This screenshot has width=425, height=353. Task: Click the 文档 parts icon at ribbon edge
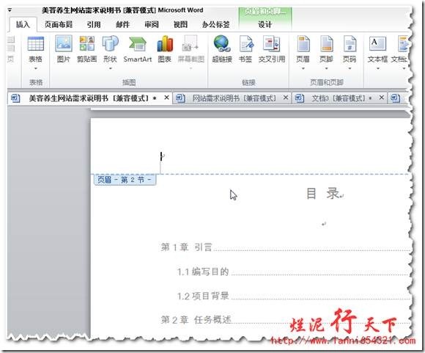pos(402,43)
